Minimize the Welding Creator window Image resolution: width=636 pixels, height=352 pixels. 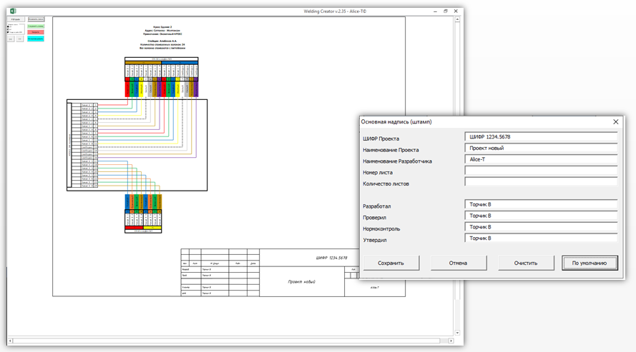(x=435, y=11)
